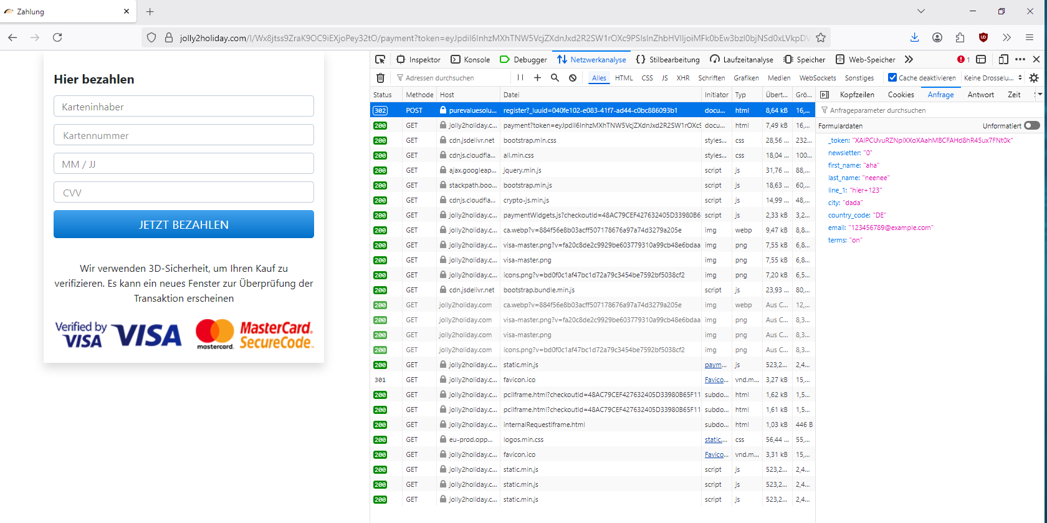Collapse the request details side panel

825,95
